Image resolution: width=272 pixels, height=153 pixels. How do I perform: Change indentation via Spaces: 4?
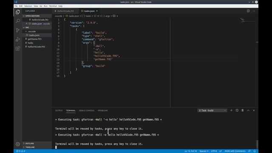(x=204, y=151)
